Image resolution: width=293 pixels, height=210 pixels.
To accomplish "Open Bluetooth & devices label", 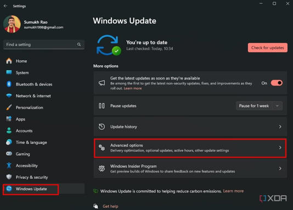I will [34, 84].
